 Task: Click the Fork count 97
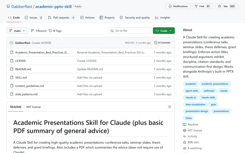pos(208,6)
